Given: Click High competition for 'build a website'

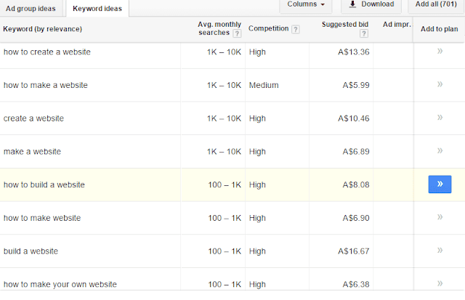Looking at the screenshot, I should [x=257, y=251].
